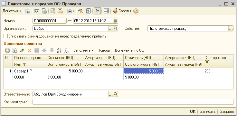Click the Номер field ДО000000001

pyautogui.click(x=49, y=21)
